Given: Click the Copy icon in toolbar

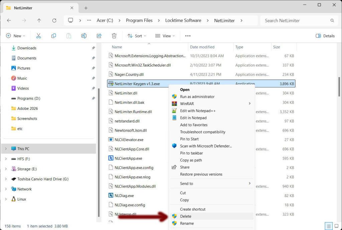Looking at the screenshot, I should [x=53, y=36].
